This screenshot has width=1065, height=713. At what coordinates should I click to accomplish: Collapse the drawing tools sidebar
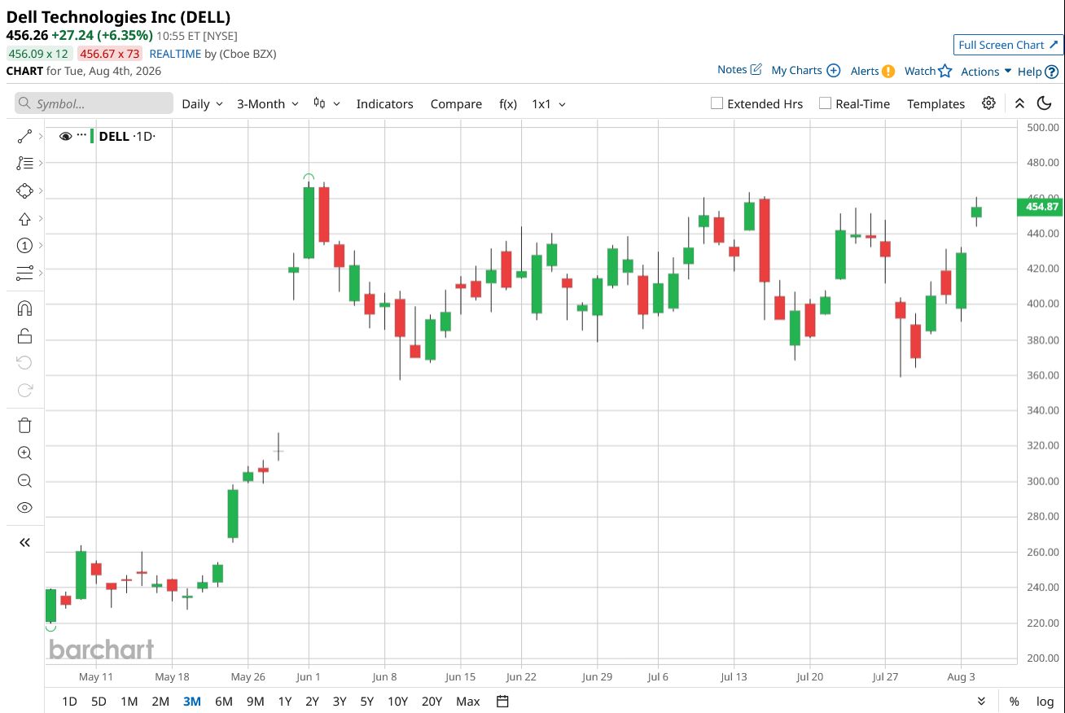[24, 542]
